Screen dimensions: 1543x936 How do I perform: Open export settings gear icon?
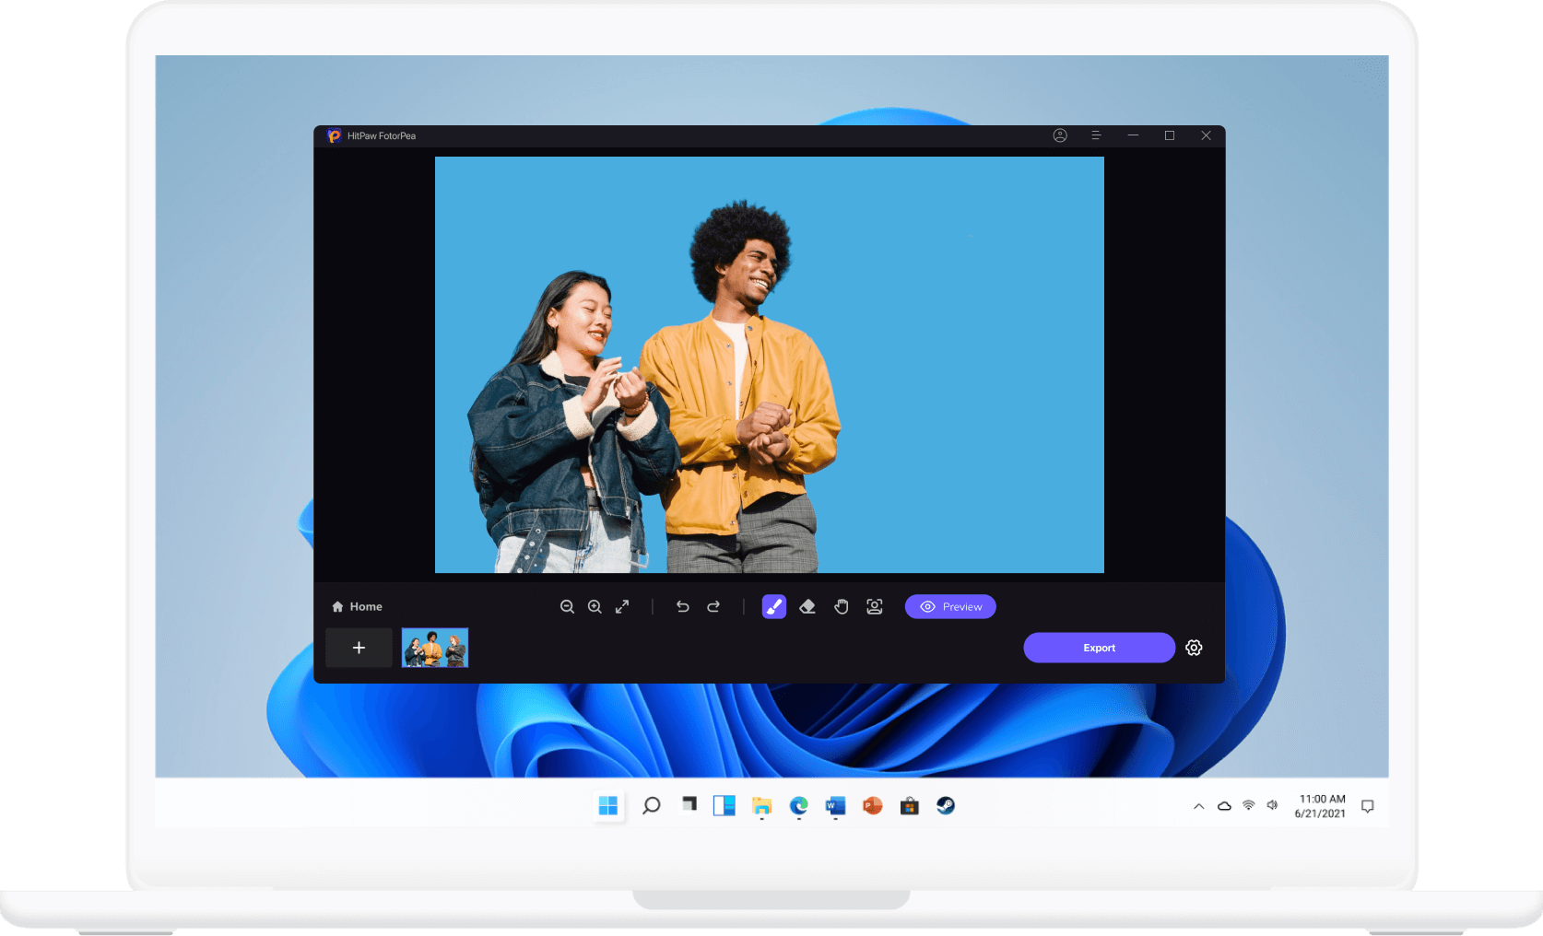(x=1194, y=648)
